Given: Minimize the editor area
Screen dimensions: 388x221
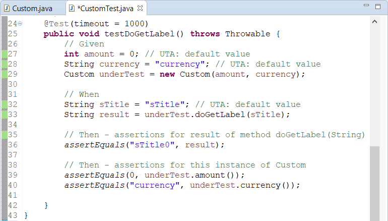Looking at the screenshot, I should 366,5.
